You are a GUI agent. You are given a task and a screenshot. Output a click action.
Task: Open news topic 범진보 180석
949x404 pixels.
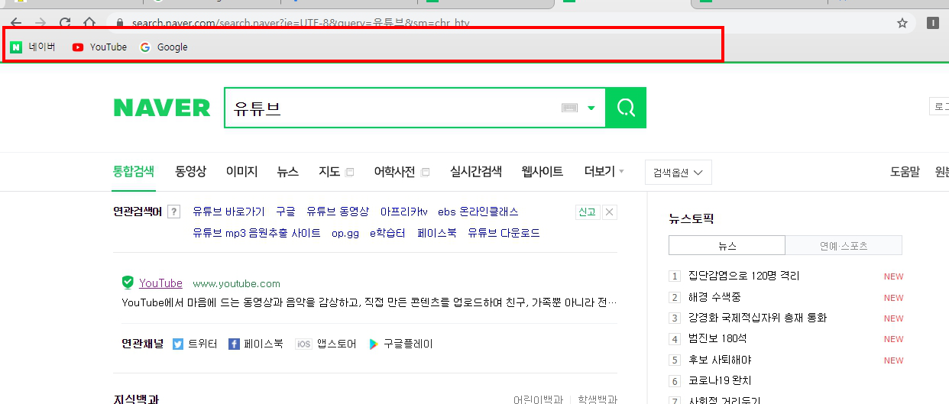(717, 338)
